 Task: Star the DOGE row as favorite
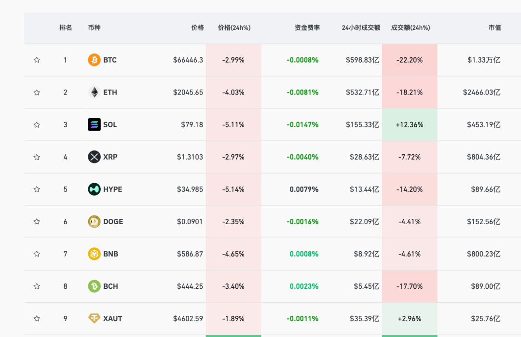[37, 222]
